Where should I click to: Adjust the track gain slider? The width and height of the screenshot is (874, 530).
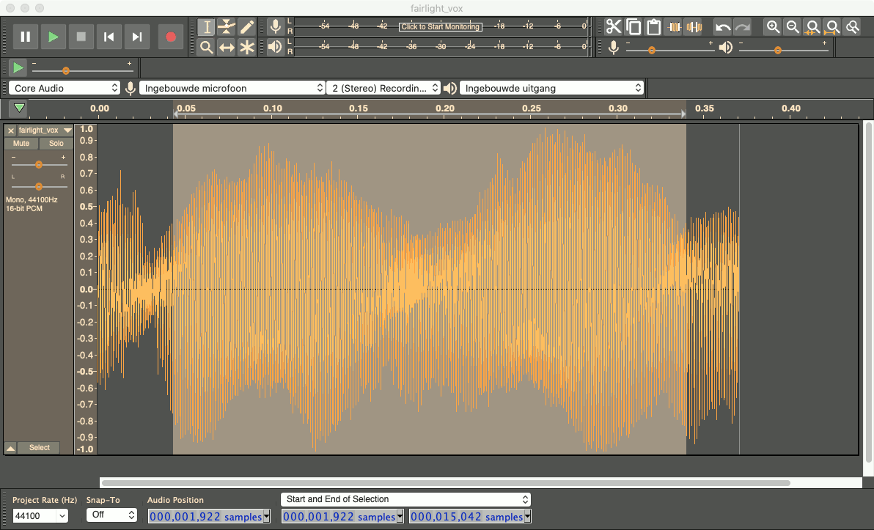pyautogui.click(x=38, y=164)
